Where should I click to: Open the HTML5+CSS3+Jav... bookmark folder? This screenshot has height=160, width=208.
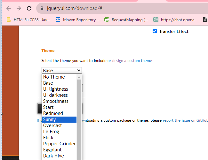coord(28,20)
